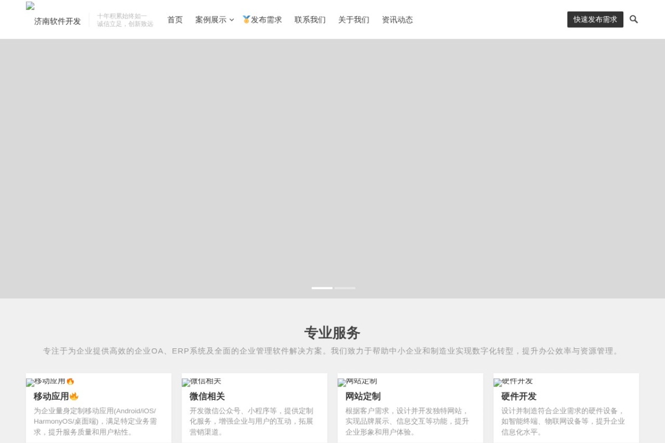This screenshot has height=443, width=665.
Task: Expand the 案例展示 dropdown arrow
Action: click(x=232, y=20)
